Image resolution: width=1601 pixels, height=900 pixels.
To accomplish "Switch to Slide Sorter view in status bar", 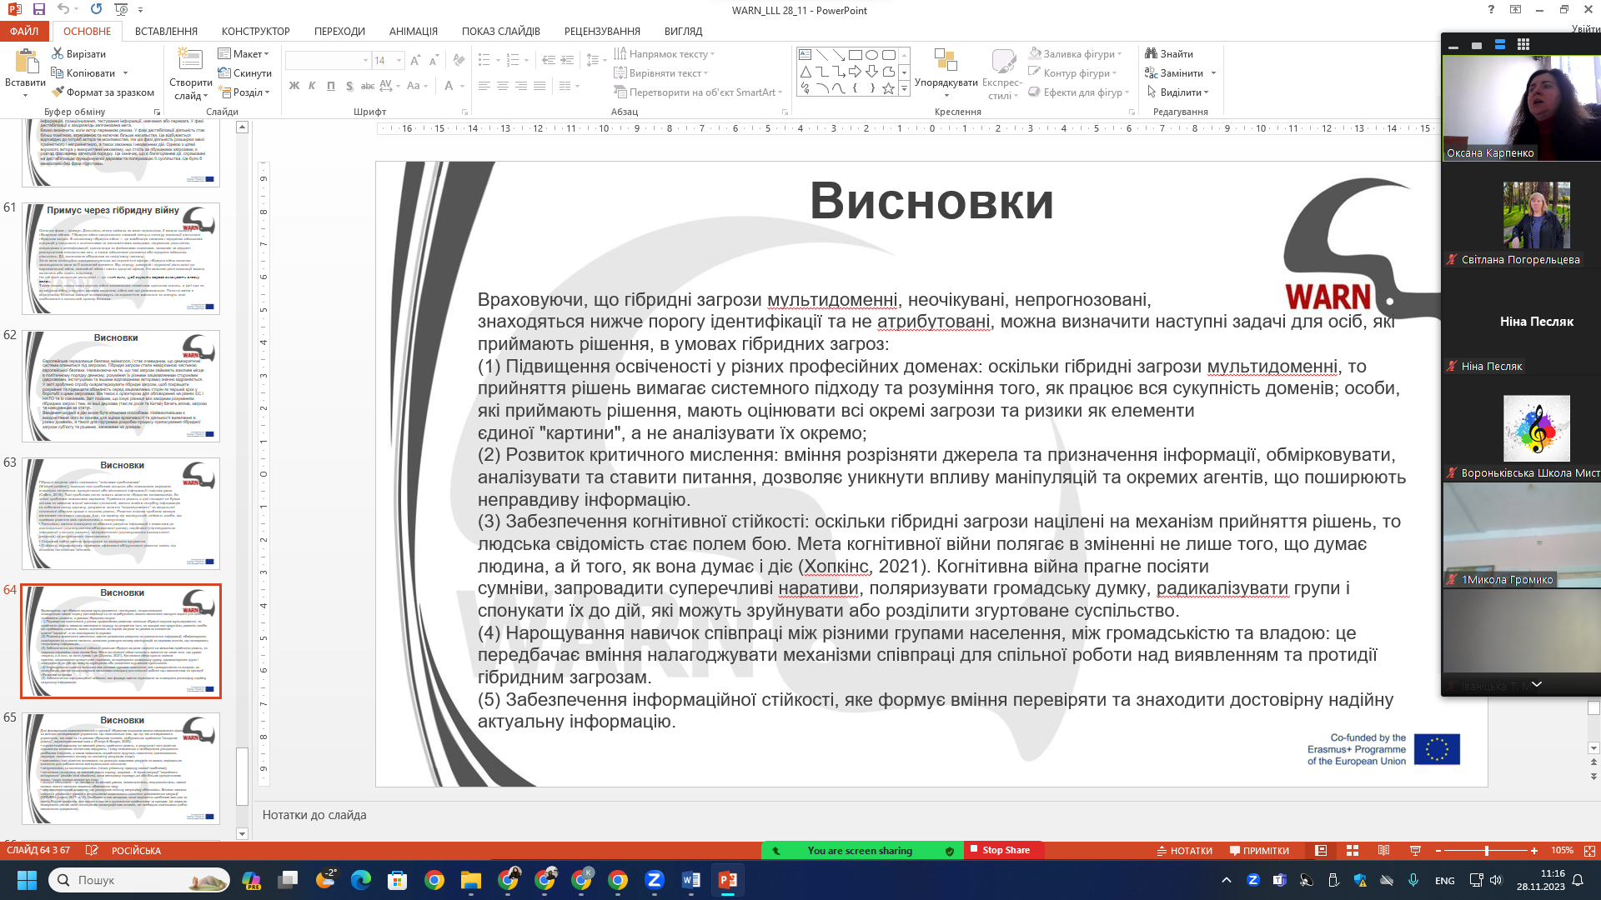I will [1353, 850].
